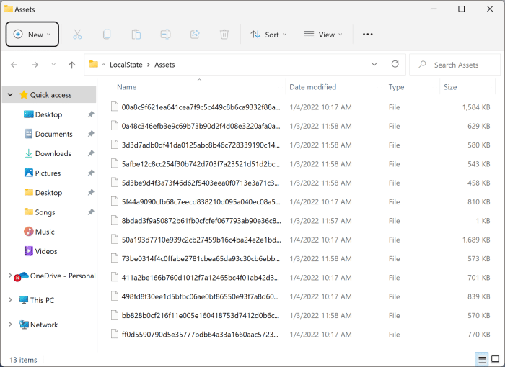
Task: Sort by the Size column header
Action: [450, 87]
